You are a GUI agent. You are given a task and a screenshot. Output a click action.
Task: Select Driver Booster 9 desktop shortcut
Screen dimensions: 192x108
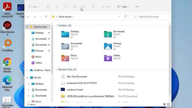tap(7, 28)
